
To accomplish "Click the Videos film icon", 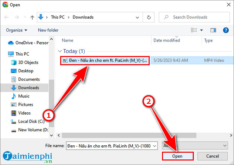I will (14, 113).
